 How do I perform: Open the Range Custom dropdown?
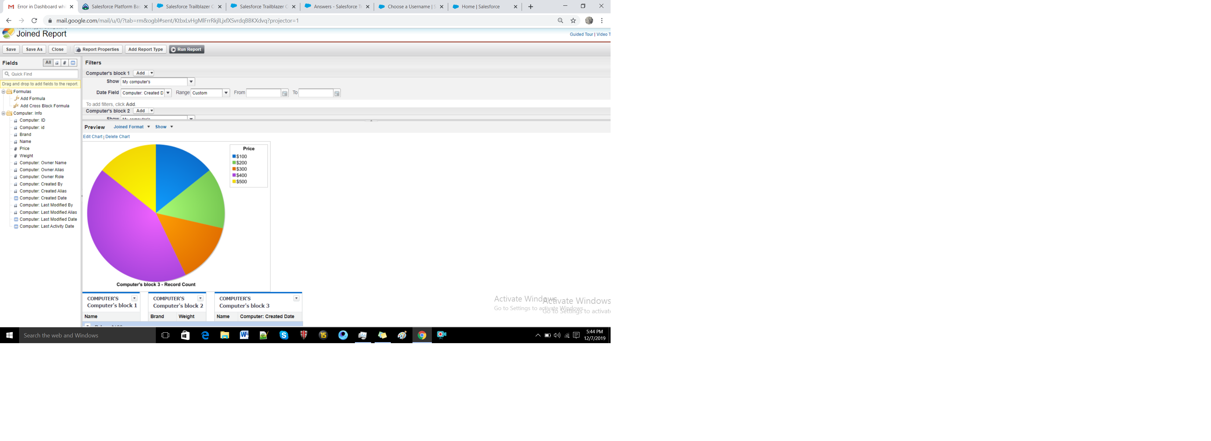click(x=226, y=93)
